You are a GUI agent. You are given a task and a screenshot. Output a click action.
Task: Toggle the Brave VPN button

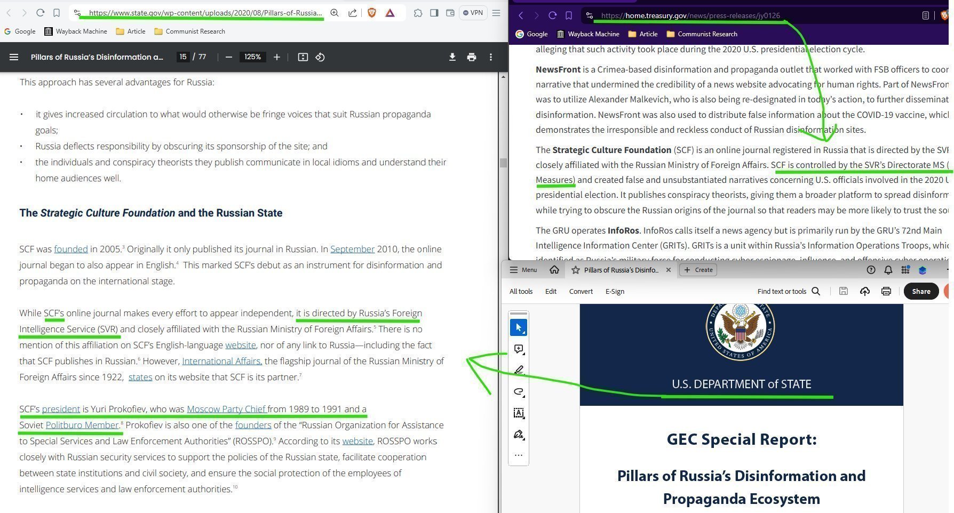[x=473, y=13]
